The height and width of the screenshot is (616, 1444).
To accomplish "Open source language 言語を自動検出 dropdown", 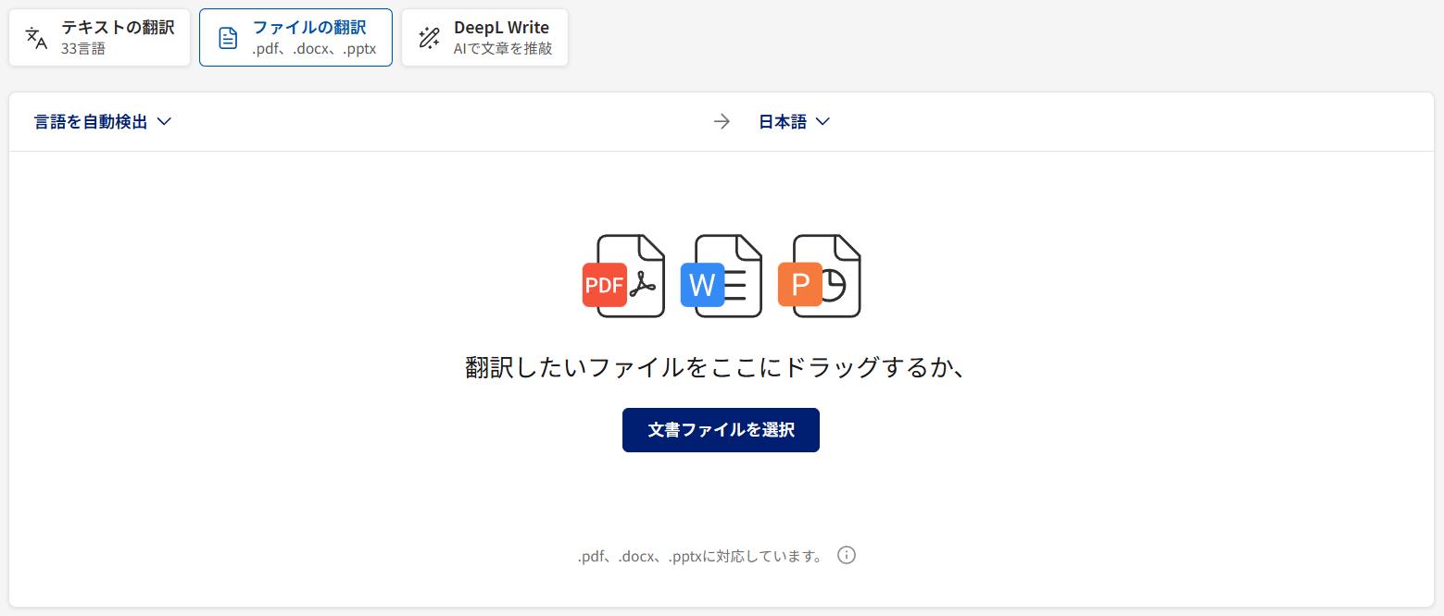I will (103, 121).
